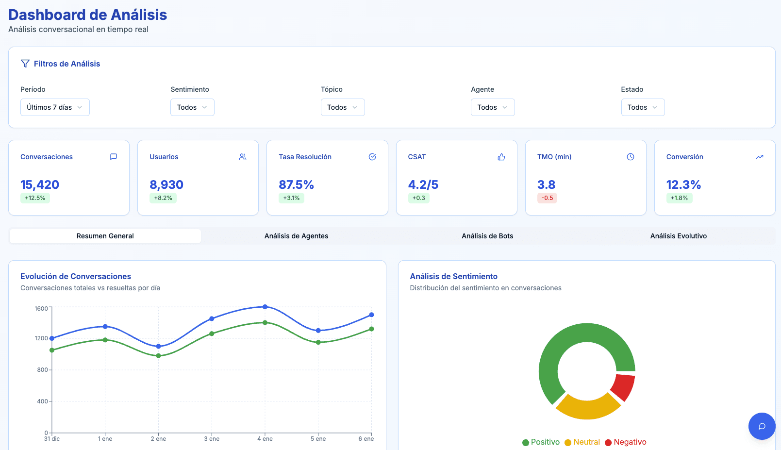Screen dimensions: 781x450
Task: Click the blue 6 ene data point
Action: [372, 315]
